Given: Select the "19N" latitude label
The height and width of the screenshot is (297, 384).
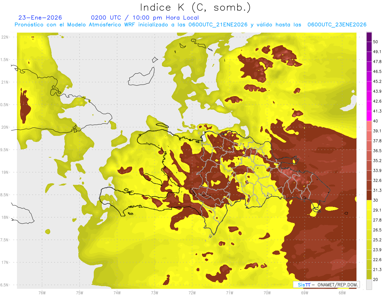Looking at the screenshot, I should [x=5, y=172].
